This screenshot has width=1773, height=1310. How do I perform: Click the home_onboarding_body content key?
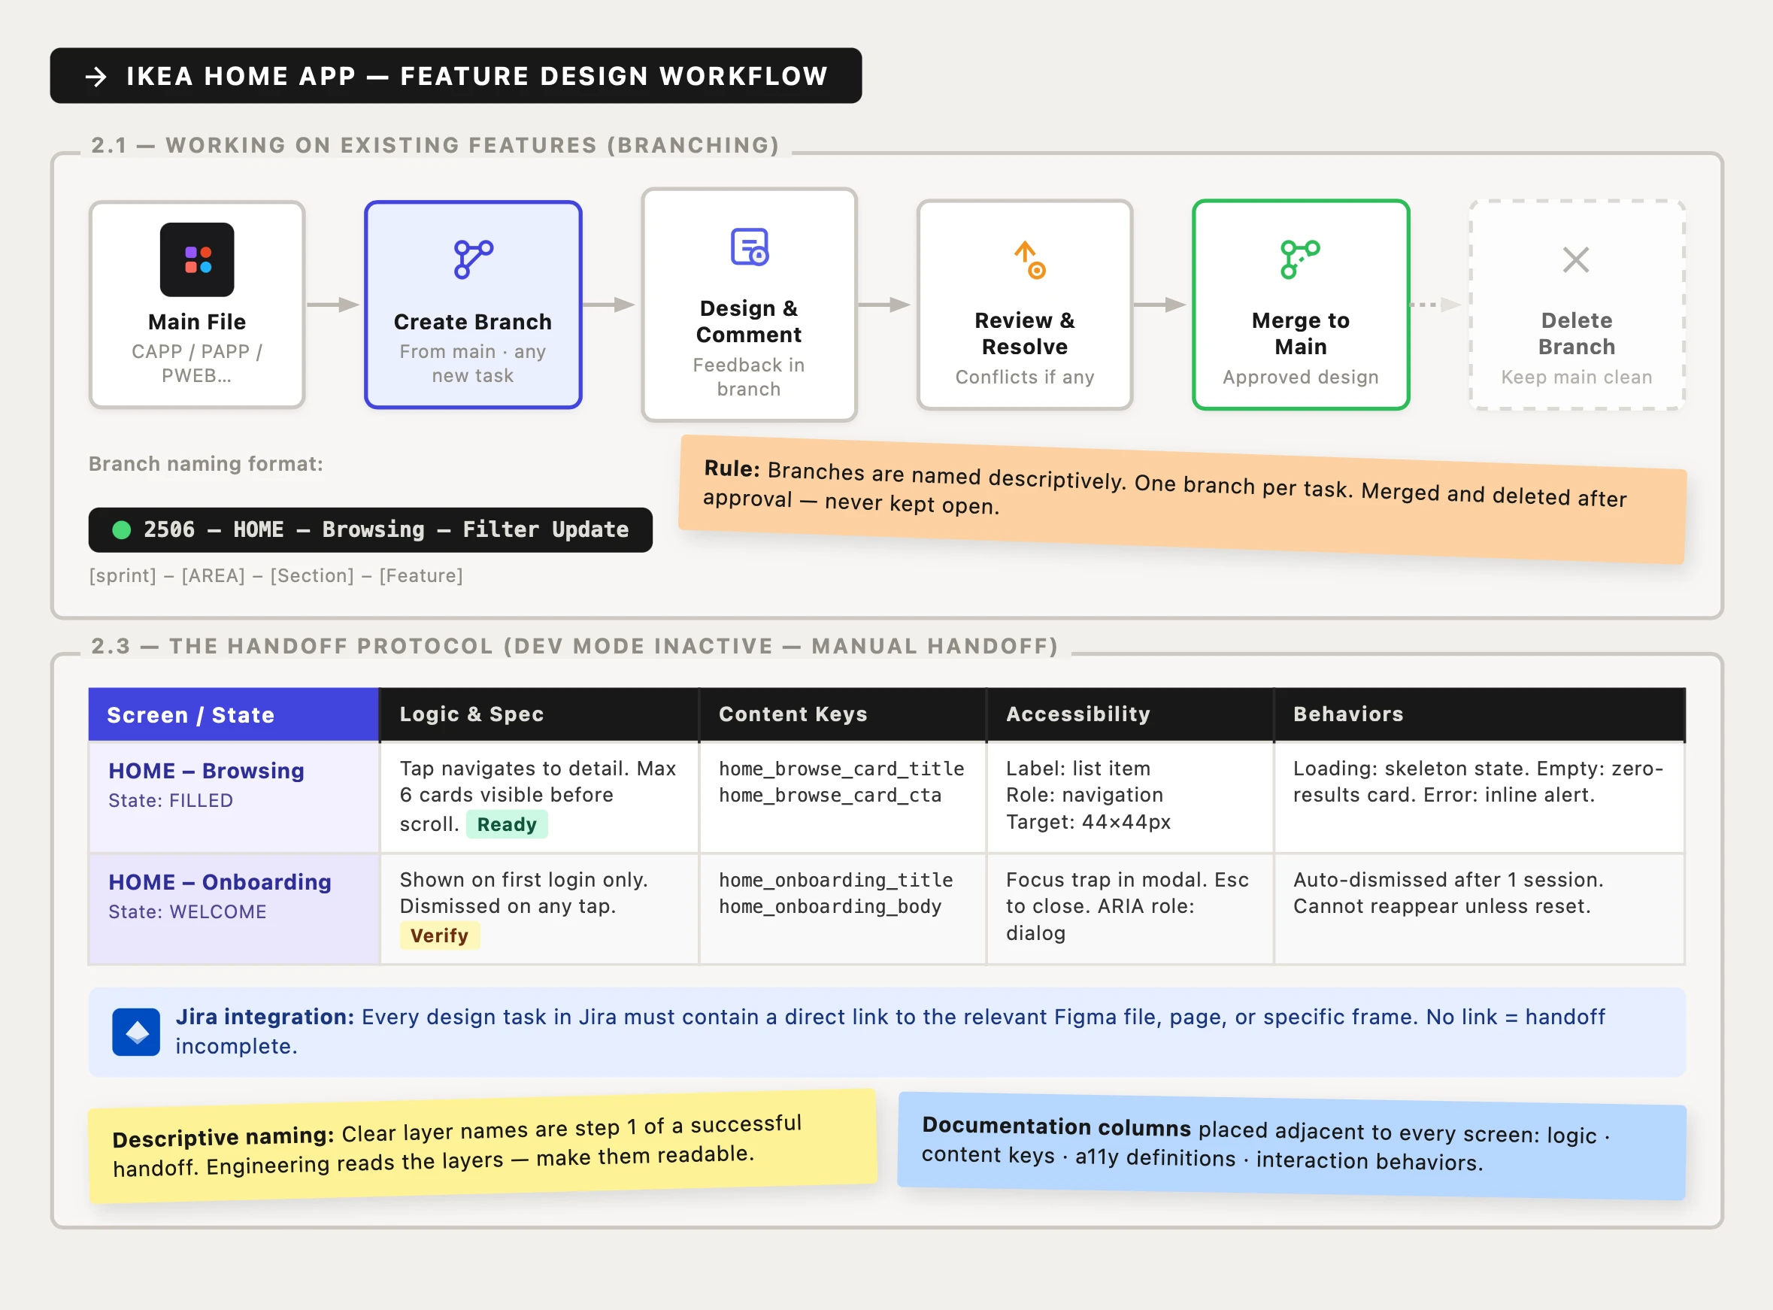pyautogui.click(x=830, y=905)
